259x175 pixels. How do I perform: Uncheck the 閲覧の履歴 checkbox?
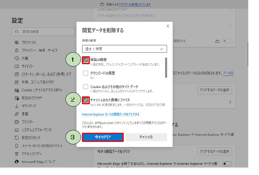point(86,60)
